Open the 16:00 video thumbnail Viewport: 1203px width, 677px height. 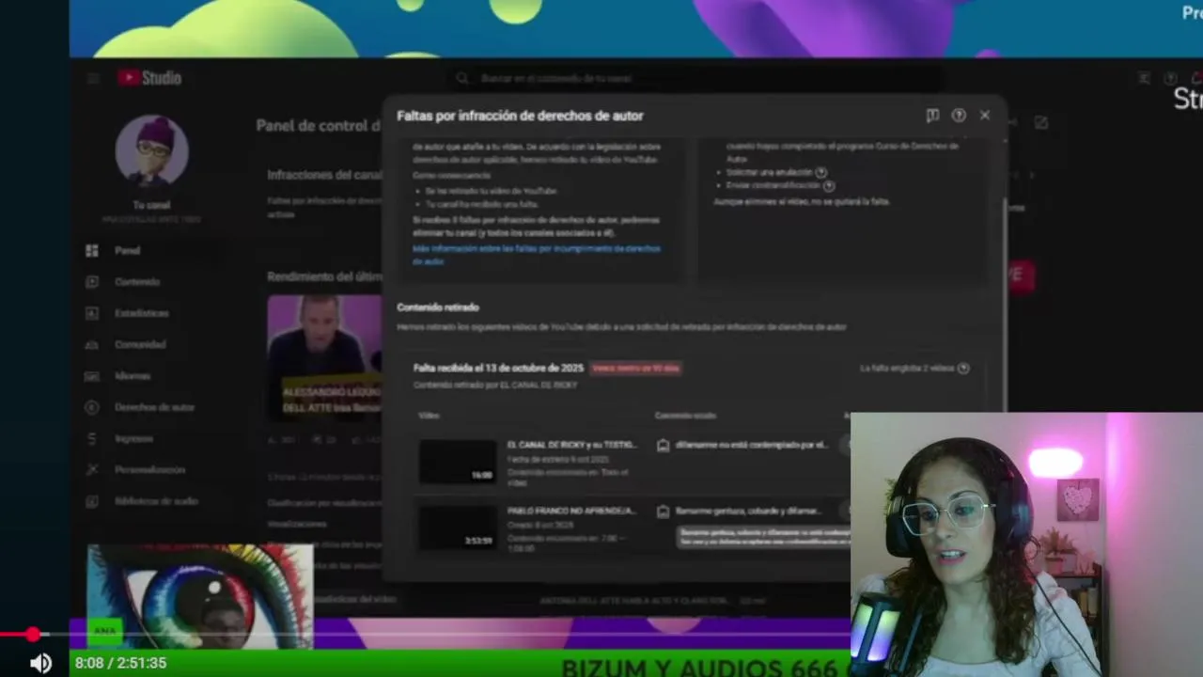pos(458,461)
